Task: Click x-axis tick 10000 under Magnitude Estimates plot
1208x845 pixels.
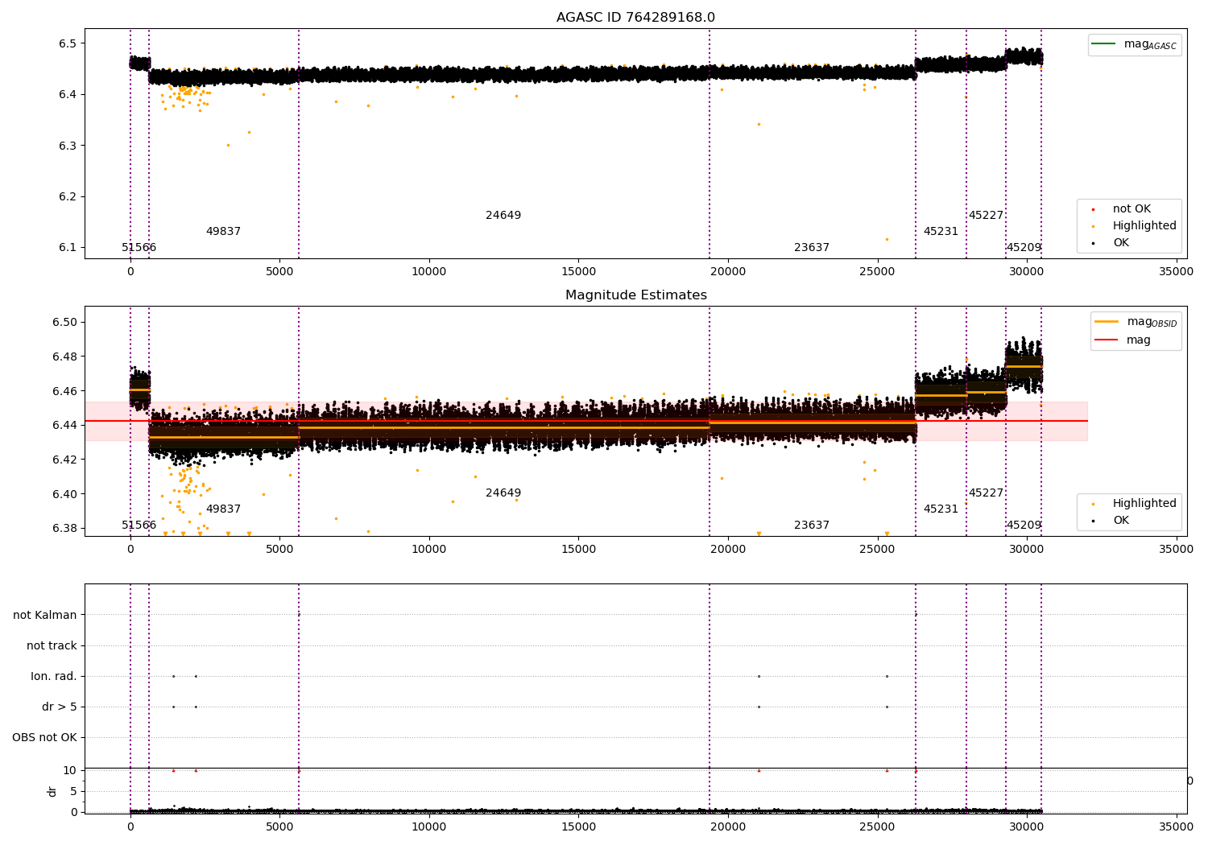Action: [x=428, y=550]
